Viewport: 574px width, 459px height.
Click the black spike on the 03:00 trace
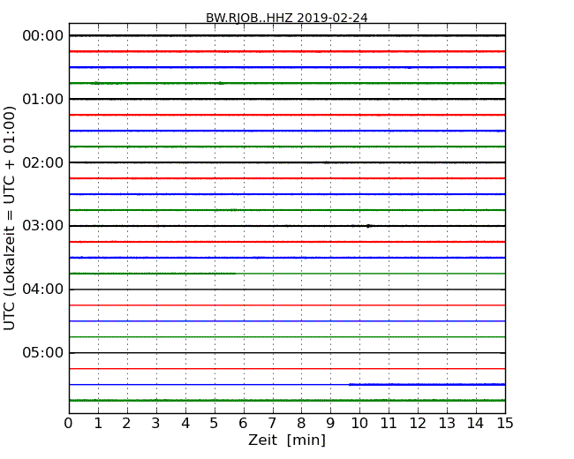pos(368,226)
